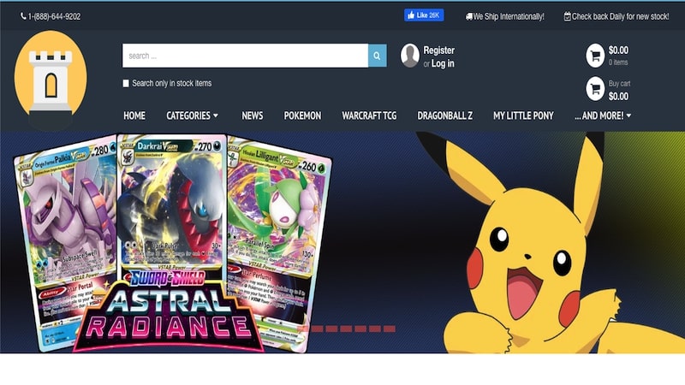Click the Buy cart text label
685x385 pixels.
(619, 83)
